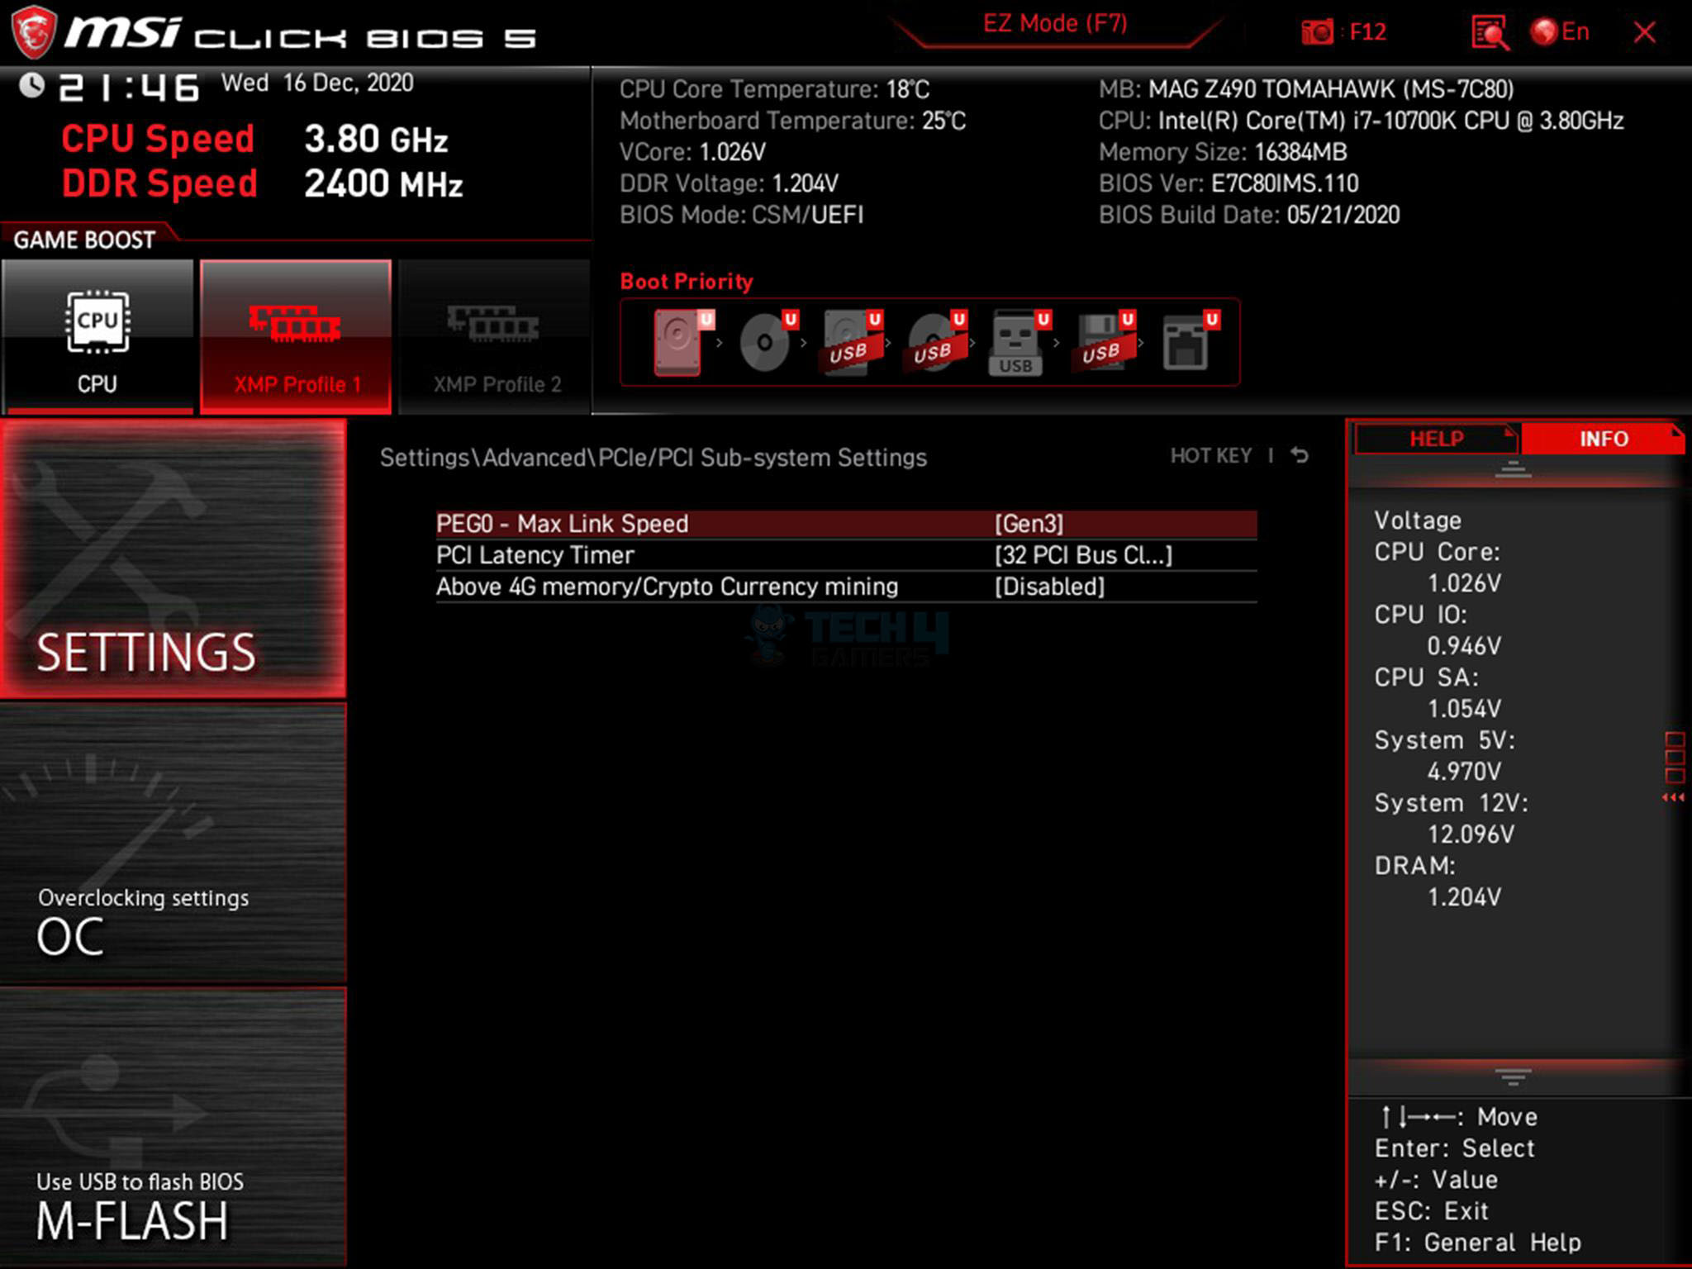Click the CPU Core Temperature 18°C reading
The width and height of the screenshot is (1692, 1269).
(774, 89)
